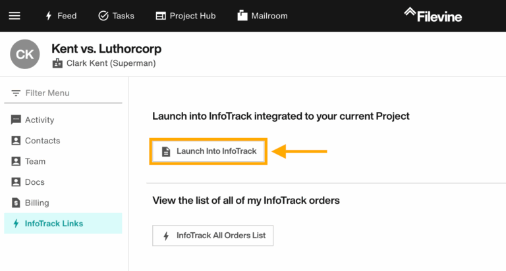Click the Feed lightning bolt icon
Viewport: 506px width, 271px height.
pos(49,16)
